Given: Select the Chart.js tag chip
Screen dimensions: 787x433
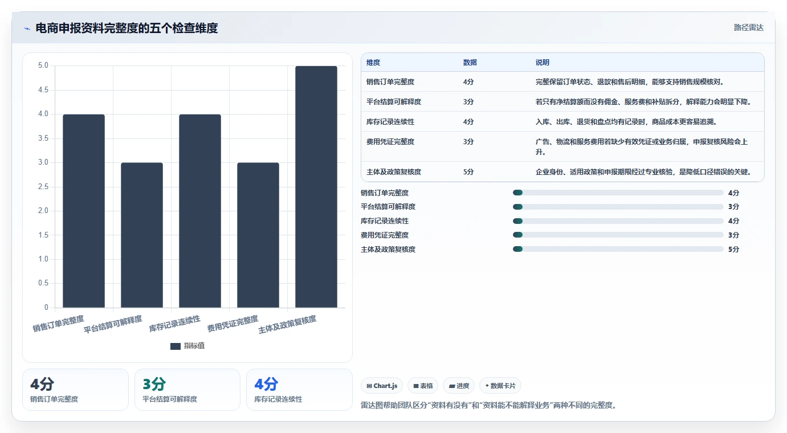Looking at the screenshot, I should point(382,386).
